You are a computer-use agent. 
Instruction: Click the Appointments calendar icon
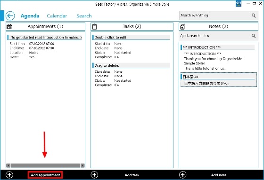click(9, 26)
